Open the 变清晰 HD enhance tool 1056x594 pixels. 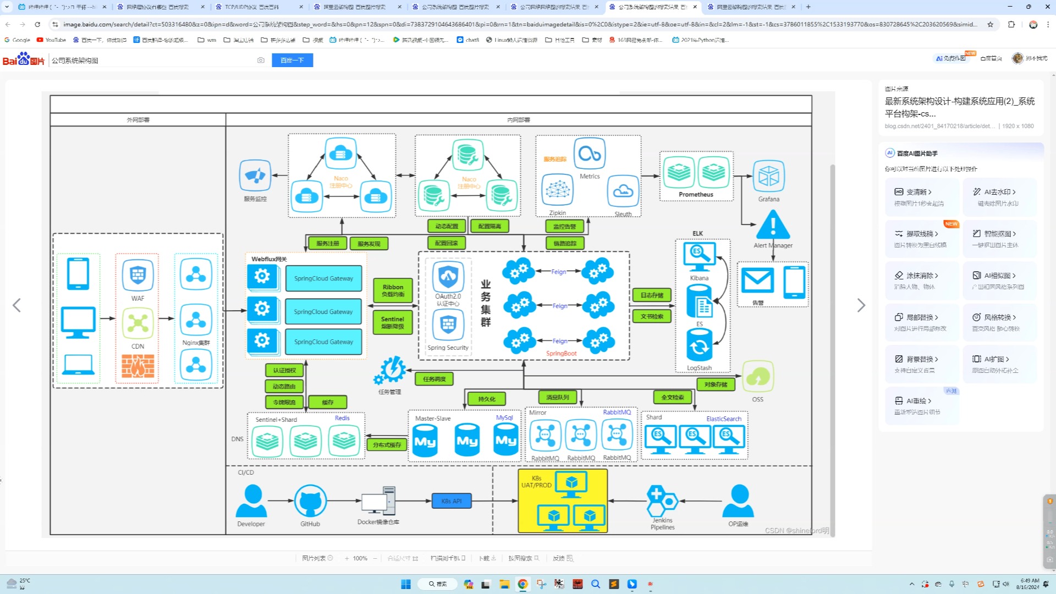(922, 197)
